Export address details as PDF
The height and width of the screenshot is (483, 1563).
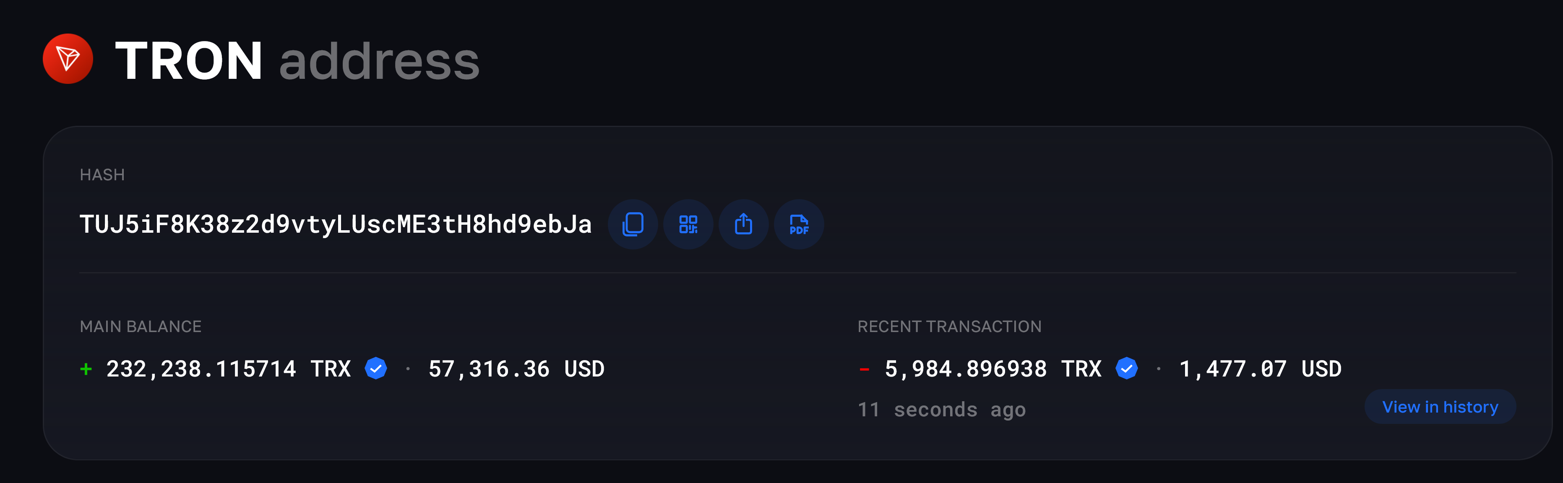[799, 224]
